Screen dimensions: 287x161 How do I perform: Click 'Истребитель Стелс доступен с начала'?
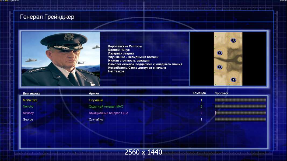[x=137, y=68]
